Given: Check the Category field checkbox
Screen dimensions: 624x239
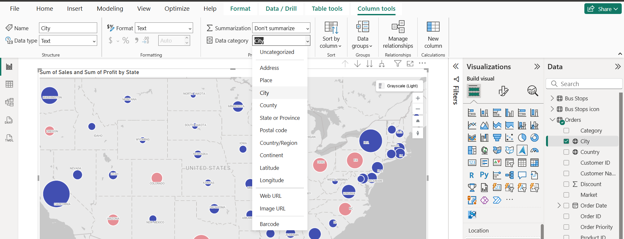Looking at the screenshot, I should pos(566,131).
